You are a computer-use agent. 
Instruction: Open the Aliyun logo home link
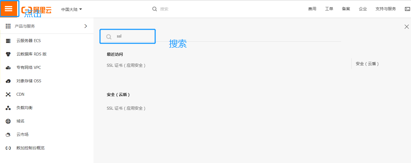tap(36, 10)
